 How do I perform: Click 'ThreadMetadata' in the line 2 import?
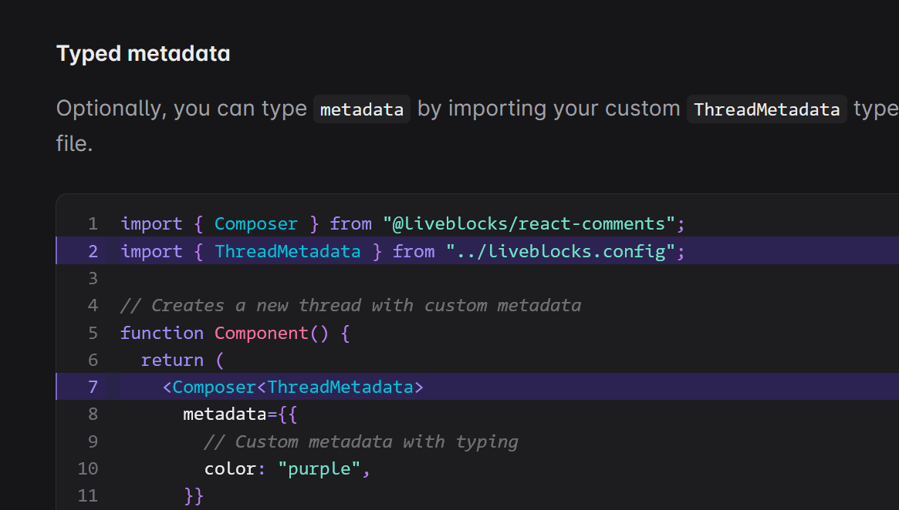tap(288, 251)
